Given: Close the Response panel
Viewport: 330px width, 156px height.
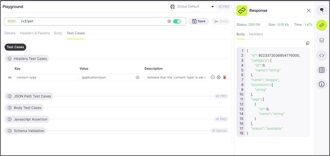Looking at the screenshot, I should point(308,11).
